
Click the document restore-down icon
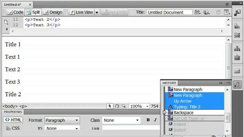tap(227, 5)
